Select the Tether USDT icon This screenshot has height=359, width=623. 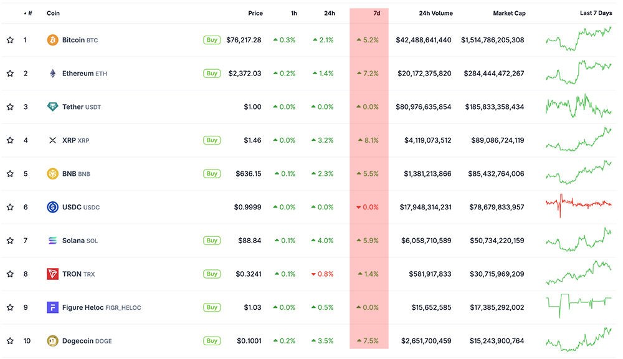[52, 107]
